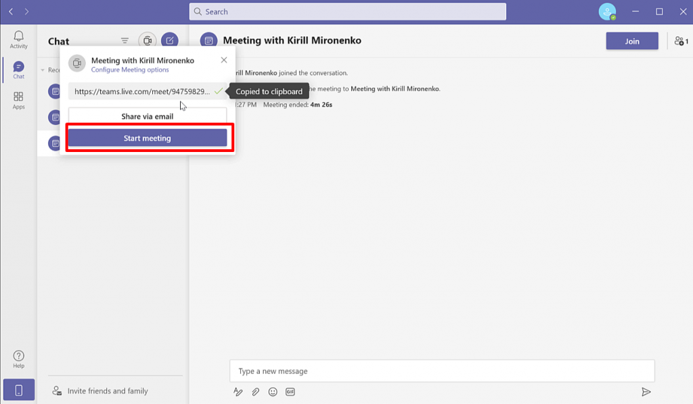Click the green checkmark beside the link
This screenshot has width=693, height=404.
pyautogui.click(x=219, y=91)
